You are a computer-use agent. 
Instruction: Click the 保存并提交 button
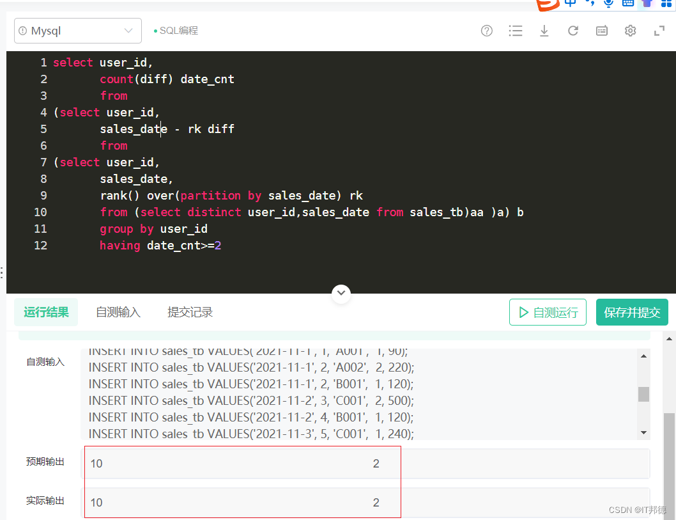(632, 312)
